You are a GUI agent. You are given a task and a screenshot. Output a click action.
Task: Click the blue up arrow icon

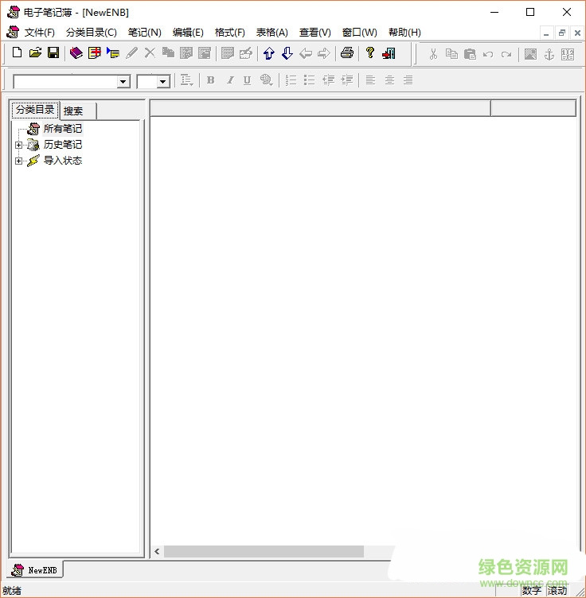pyautogui.click(x=269, y=53)
